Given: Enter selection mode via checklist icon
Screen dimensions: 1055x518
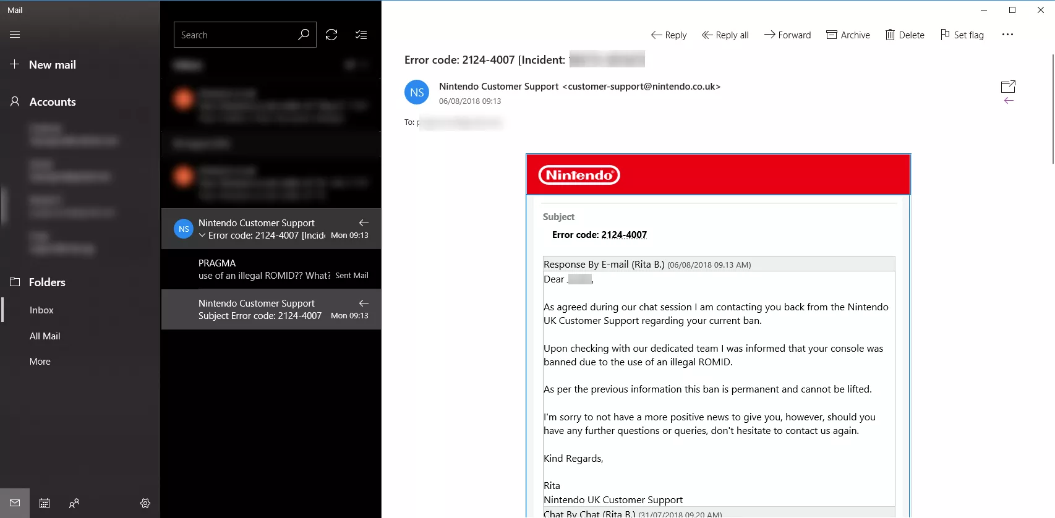Looking at the screenshot, I should coord(361,35).
